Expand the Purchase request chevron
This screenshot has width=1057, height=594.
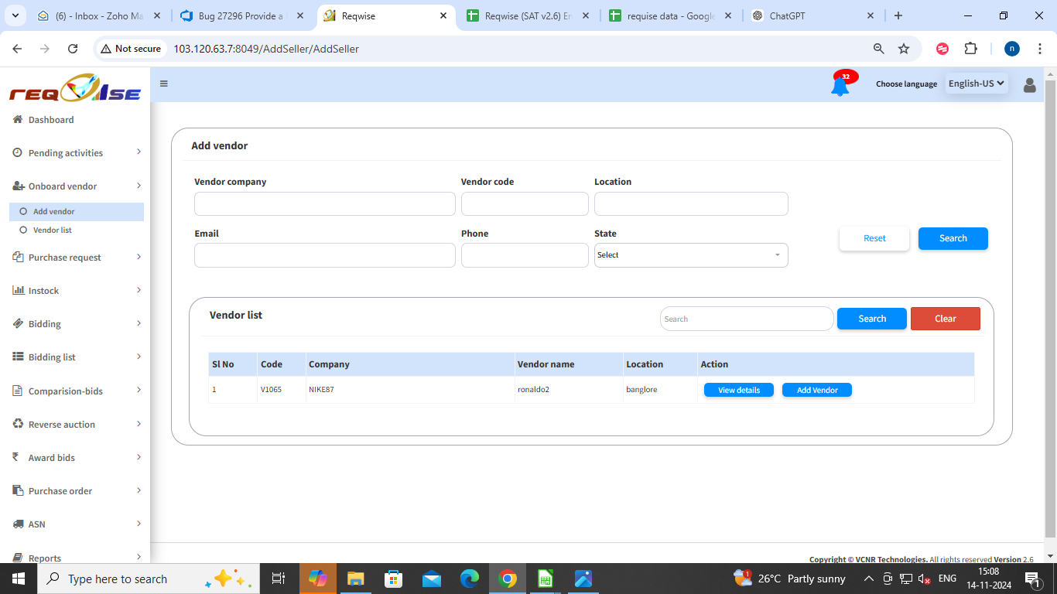click(139, 257)
